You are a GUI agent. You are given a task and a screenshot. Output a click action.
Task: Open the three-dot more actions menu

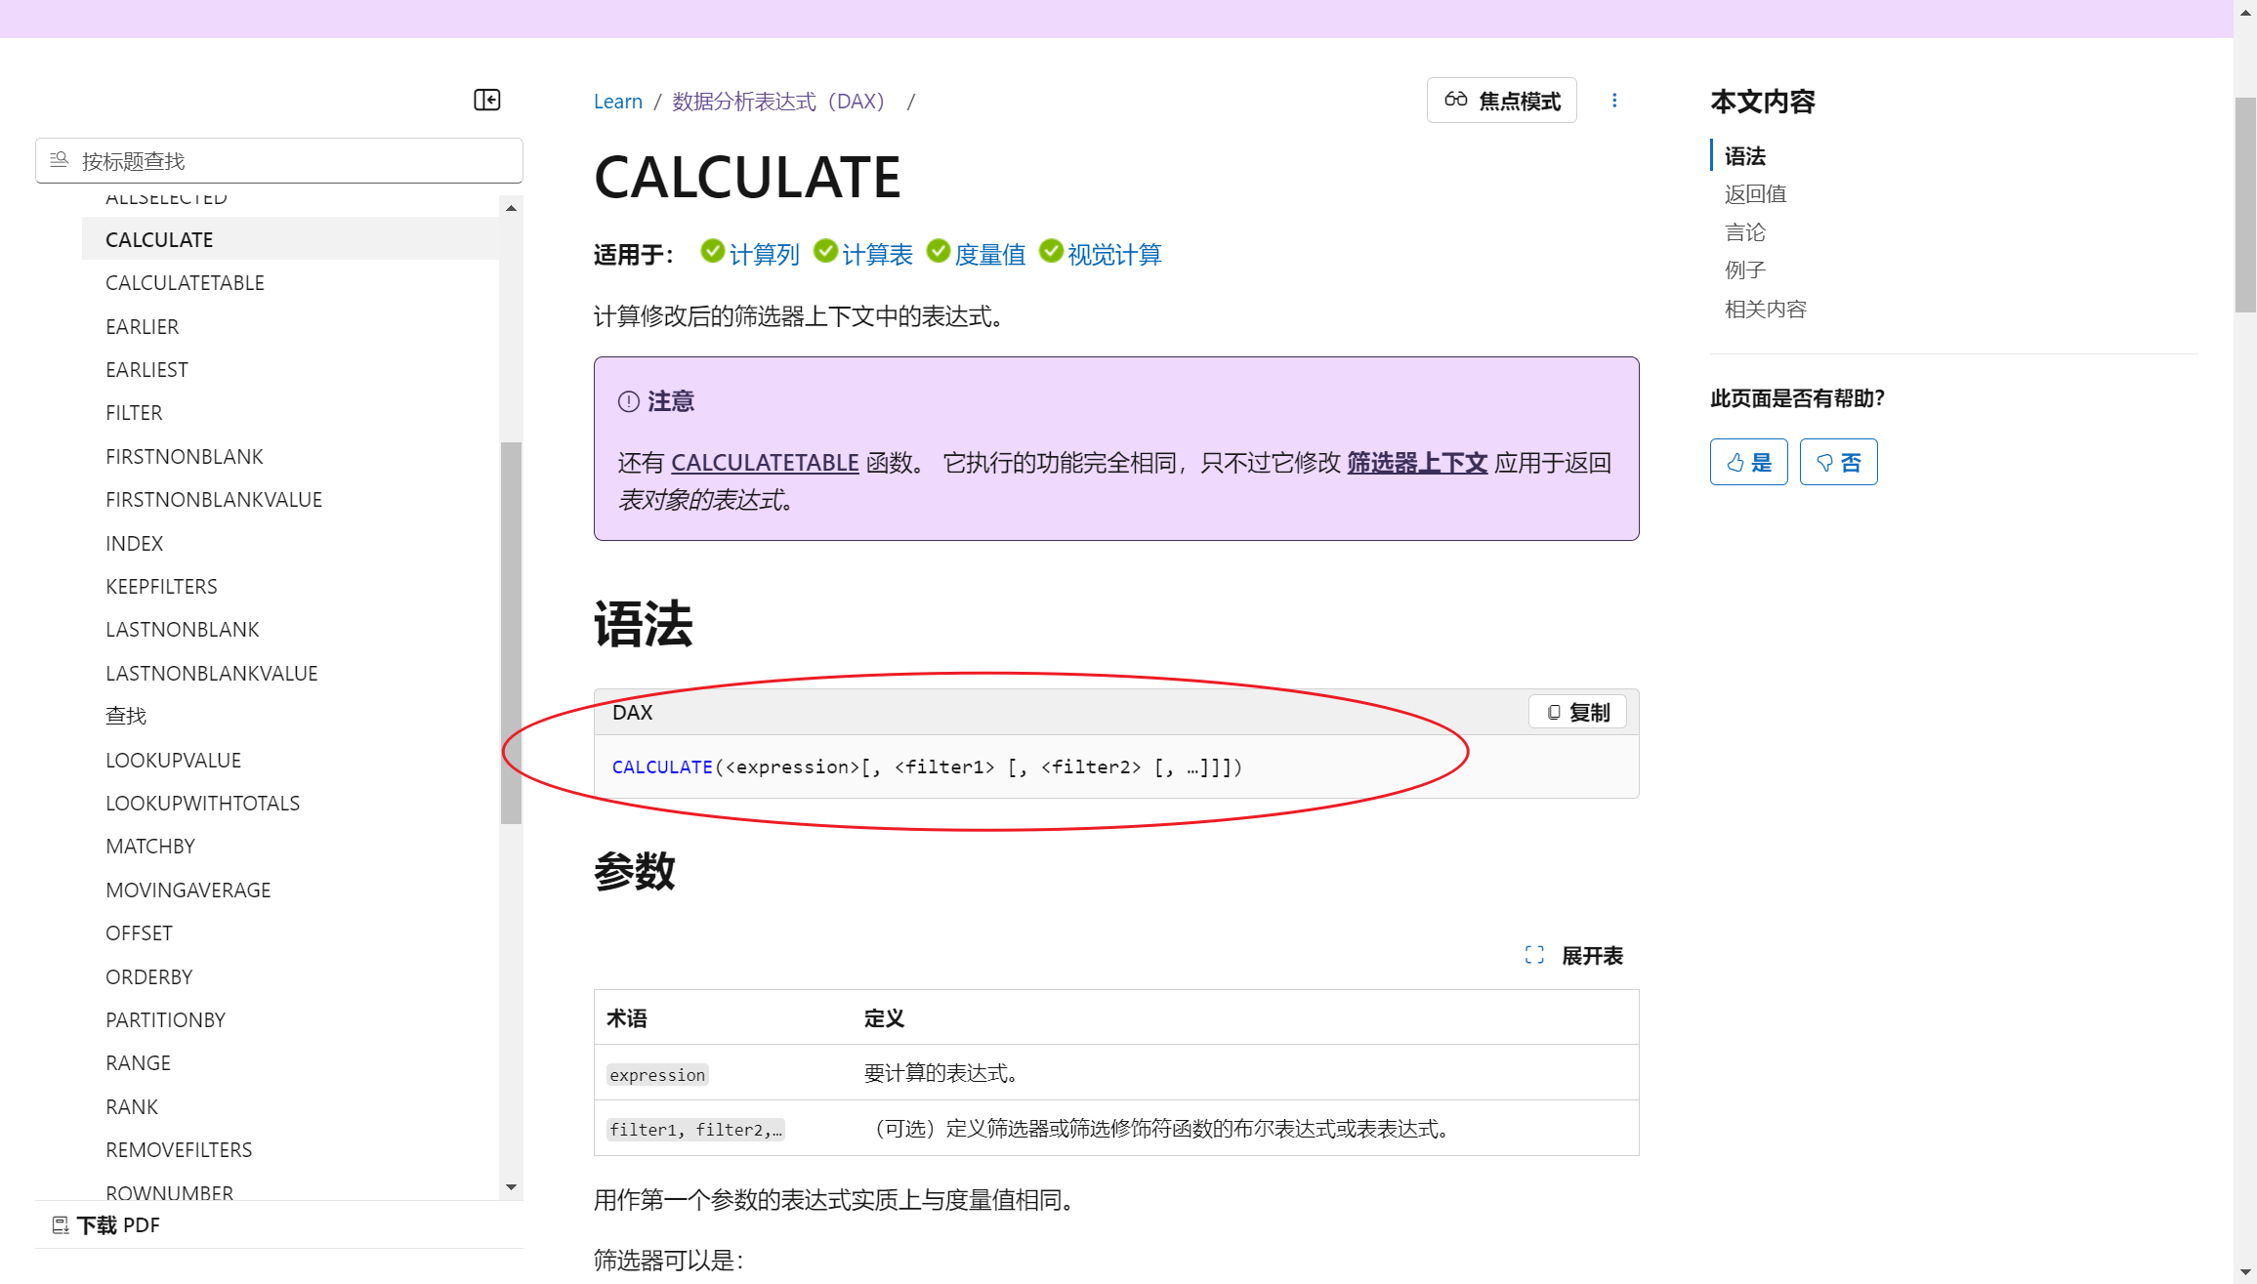click(x=1614, y=101)
